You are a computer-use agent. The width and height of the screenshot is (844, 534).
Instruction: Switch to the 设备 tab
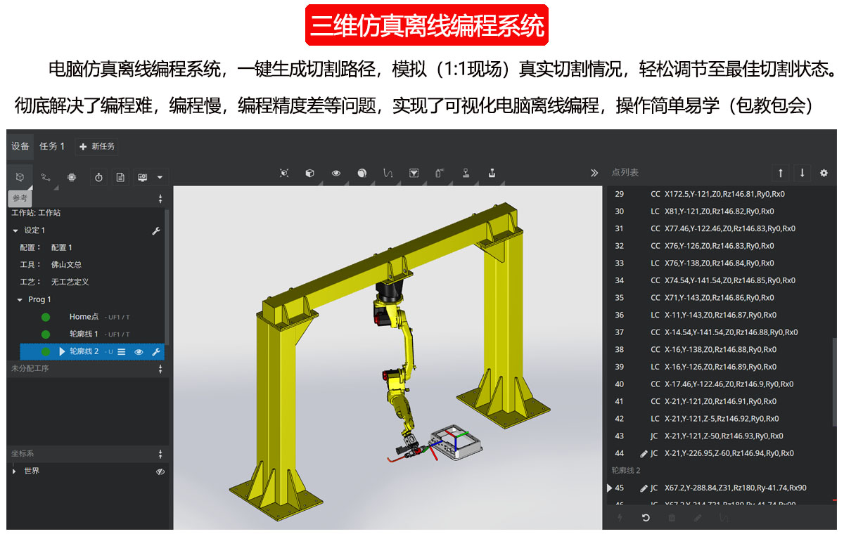tap(20, 146)
